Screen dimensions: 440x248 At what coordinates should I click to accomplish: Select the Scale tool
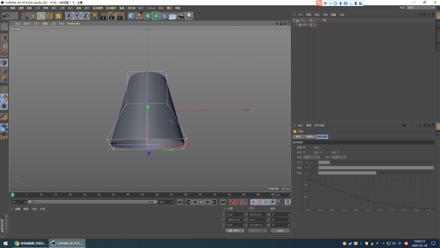click(42, 16)
